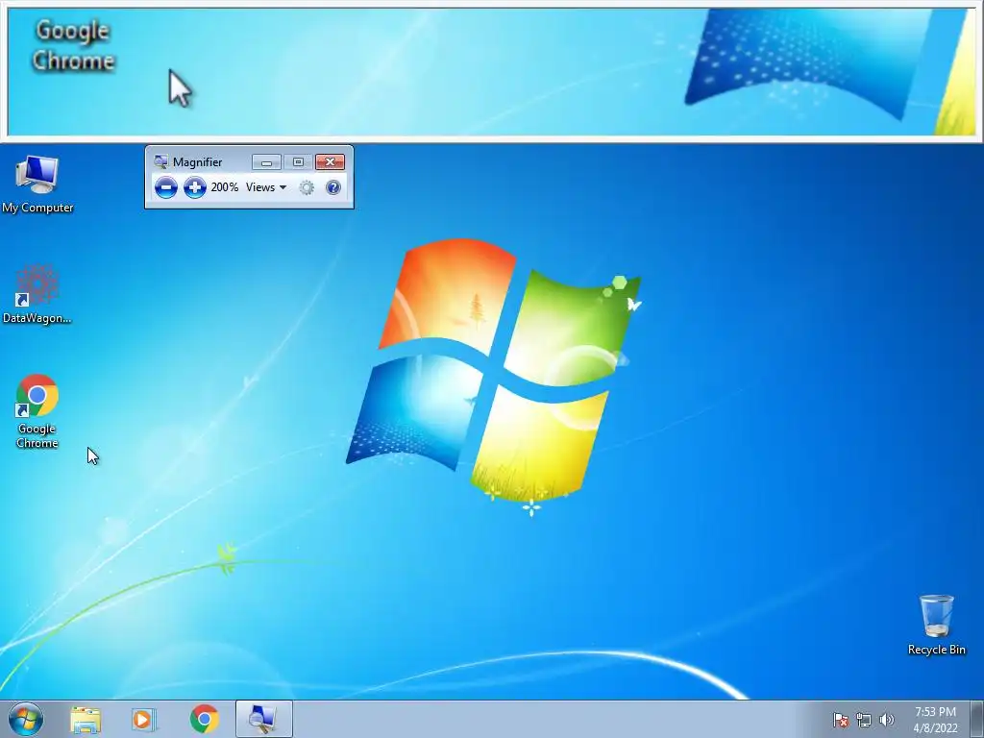Minimize the Magnifier window
The width and height of the screenshot is (984, 738).
266,162
